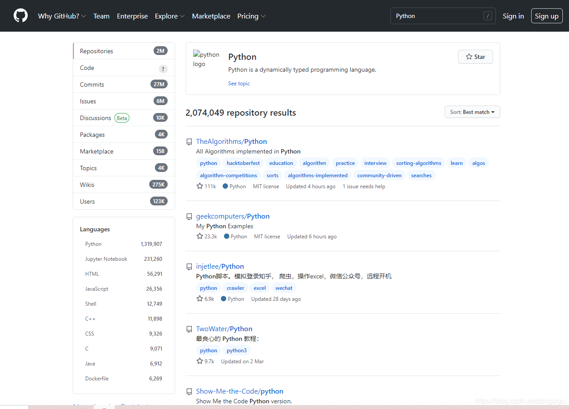The width and height of the screenshot is (569, 409).
Task: Open the Enterprise link in header
Action: coord(132,16)
